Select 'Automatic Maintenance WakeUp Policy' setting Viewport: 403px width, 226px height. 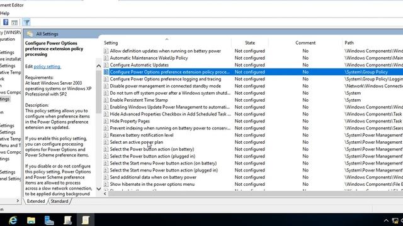149,58
